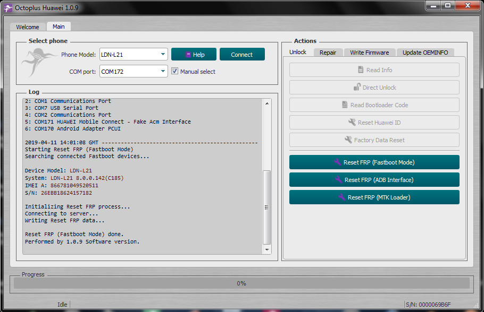Viewport: 484px width, 312px height.
Task: Click the Octoplus app icon in title bar
Action: 8,8
